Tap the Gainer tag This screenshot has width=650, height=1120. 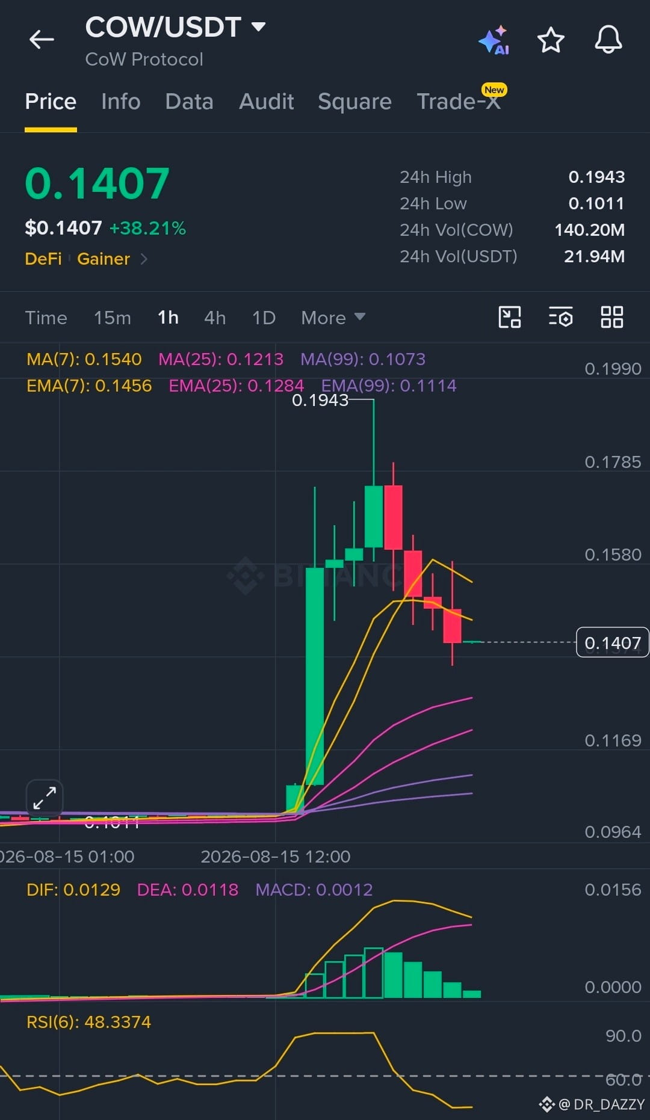pyautogui.click(x=104, y=259)
